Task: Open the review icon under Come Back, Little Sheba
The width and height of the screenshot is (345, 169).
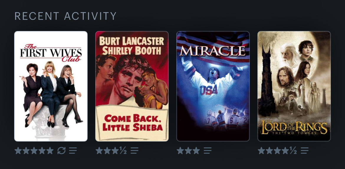Action: click(134, 151)
